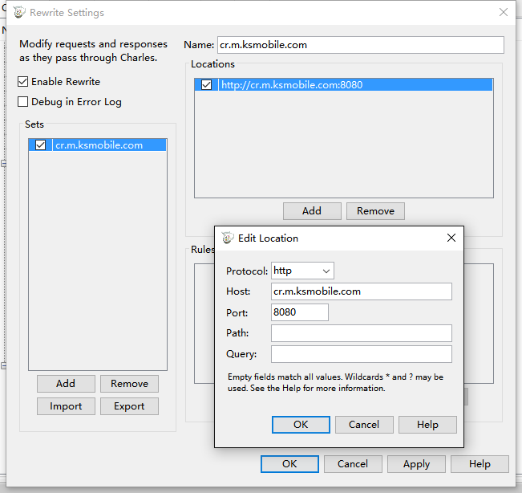Uncheck cr.m.ksmobile.com in the Sets list
Viewport: 522px width, 493px height.
[x=41, y=145]
